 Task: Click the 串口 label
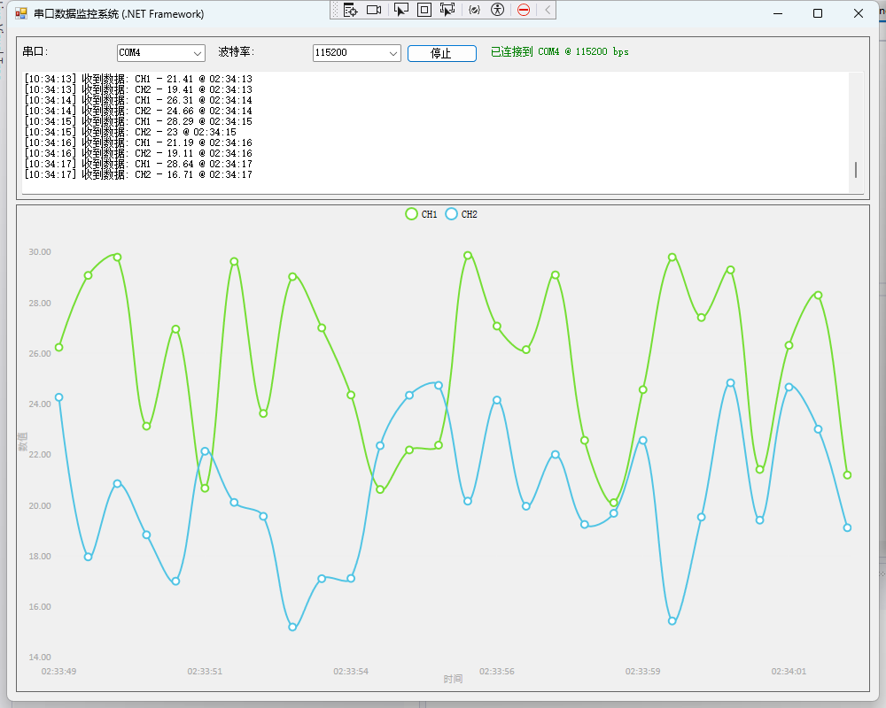(35, 52)
